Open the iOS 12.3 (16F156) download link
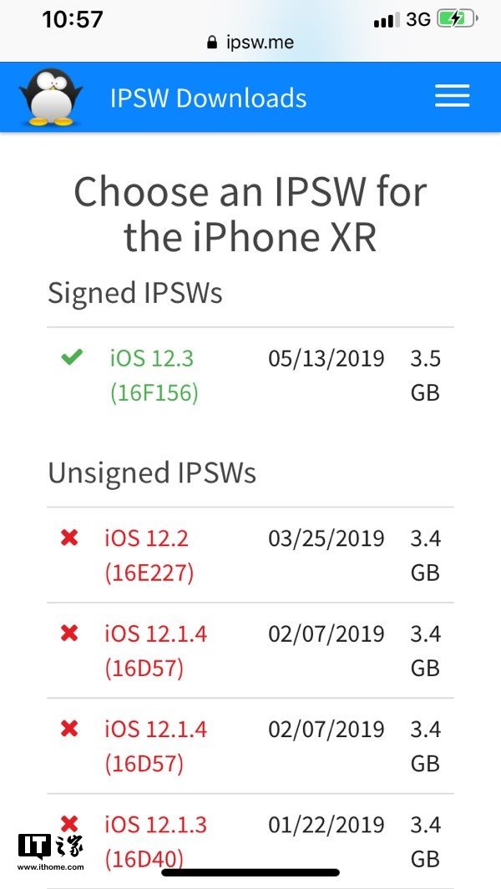 coord(154,375)
